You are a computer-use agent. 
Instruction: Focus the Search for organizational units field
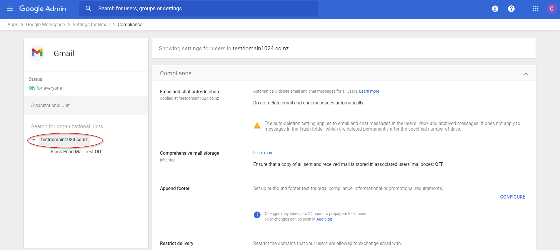(86, 126)
